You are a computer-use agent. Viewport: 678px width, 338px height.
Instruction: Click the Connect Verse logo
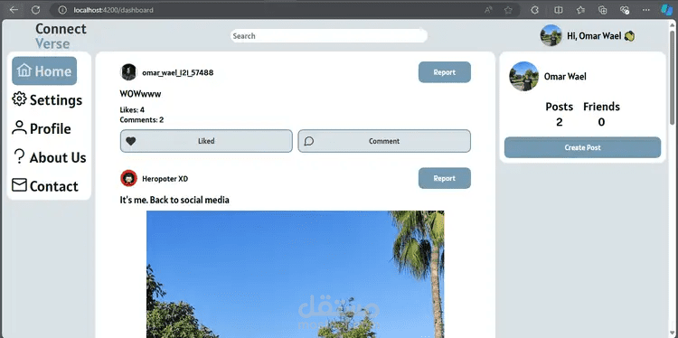(x=61, y=36)
